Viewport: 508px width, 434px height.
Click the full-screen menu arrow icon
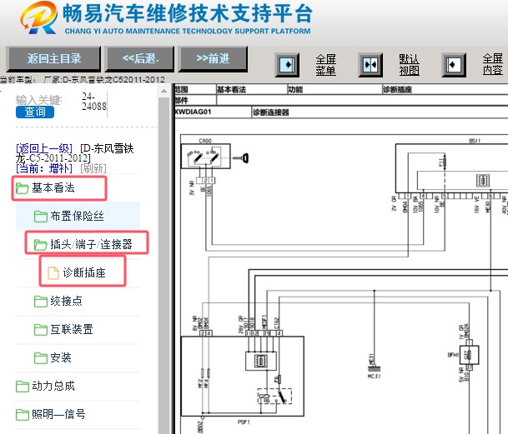tap(287, 65)
